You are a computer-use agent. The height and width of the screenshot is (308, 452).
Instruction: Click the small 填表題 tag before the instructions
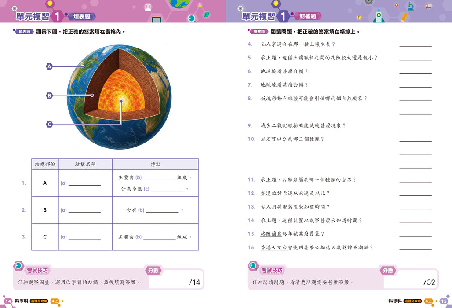(x=25, y=32)
